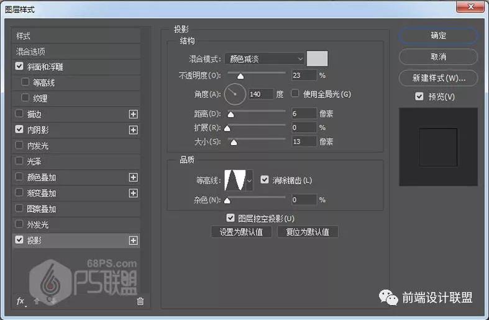
Task: Click the style preview thumbnail
Action: pyautogui.click(x=438, y=147)
